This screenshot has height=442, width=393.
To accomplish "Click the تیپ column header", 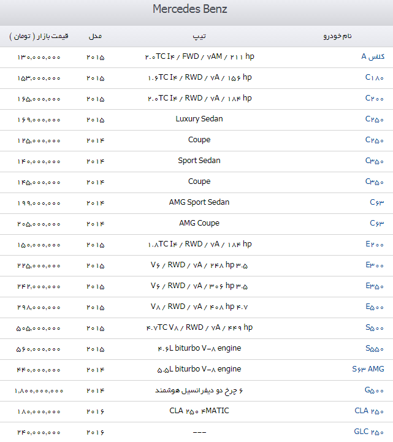I will (x=199, y=36).
